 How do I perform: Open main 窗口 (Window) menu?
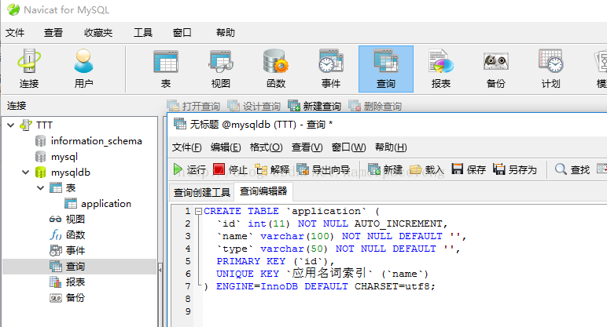(182, 33)
